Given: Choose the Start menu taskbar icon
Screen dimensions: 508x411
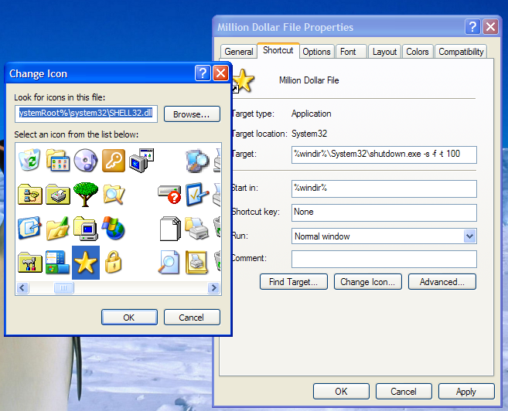Looking at the screenshot, I should pos(58,262).
